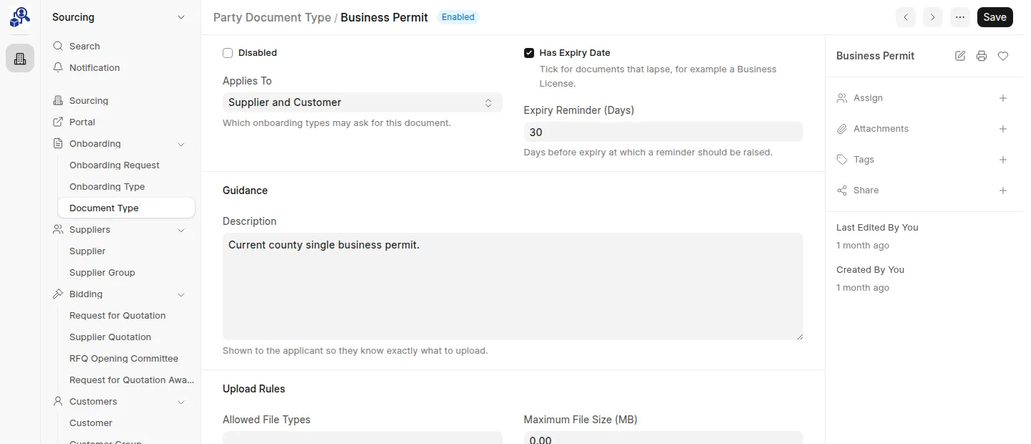1031x444 pixels.
Task: Go to the next document arrow
Action: tap(933, 17)
